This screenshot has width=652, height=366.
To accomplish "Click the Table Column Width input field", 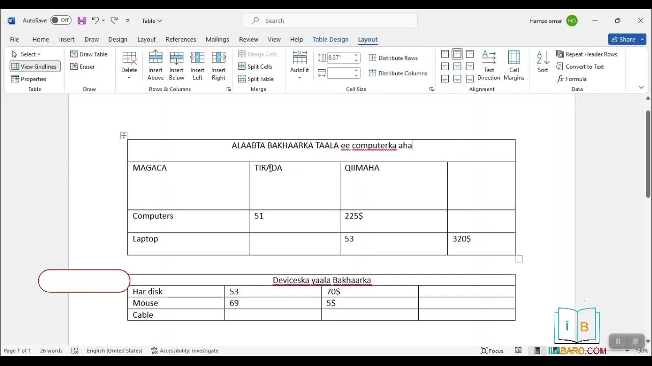I will pos(340,73).
